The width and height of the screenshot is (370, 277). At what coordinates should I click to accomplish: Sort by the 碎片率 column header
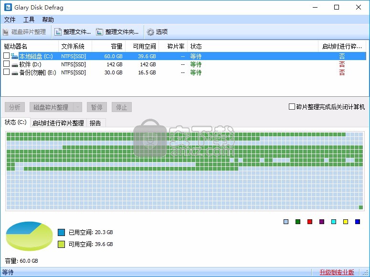tap(173, 46)
